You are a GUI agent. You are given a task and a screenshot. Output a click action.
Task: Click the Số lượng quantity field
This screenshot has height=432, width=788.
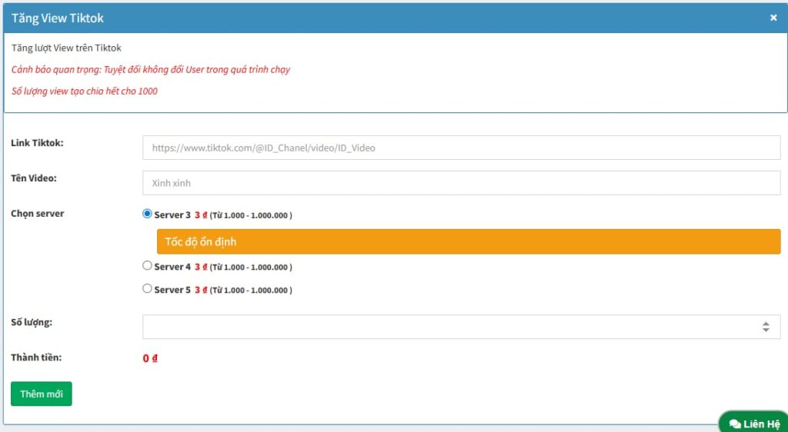[462, 327]
